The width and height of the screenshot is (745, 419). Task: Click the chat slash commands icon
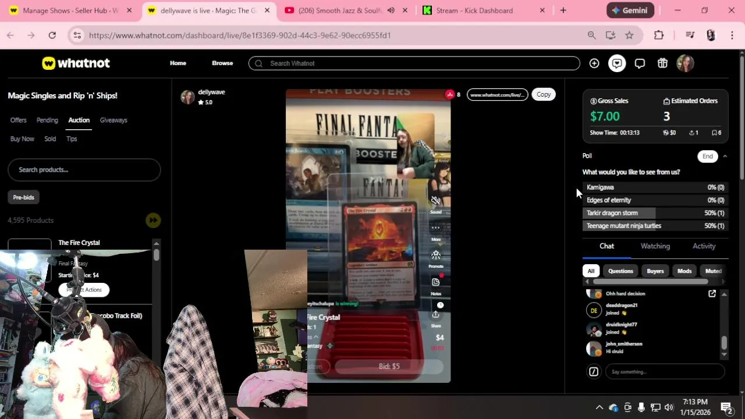pyautogui.click(x=594, y=371)
